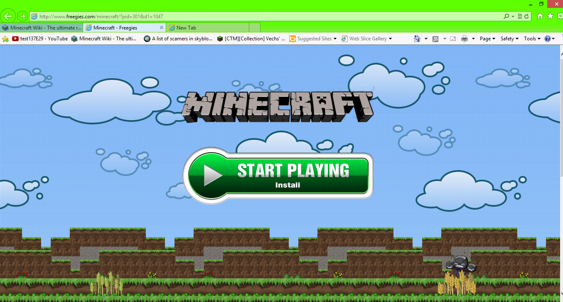Switch to Minecraft Wiki tab

coord(42,27)
